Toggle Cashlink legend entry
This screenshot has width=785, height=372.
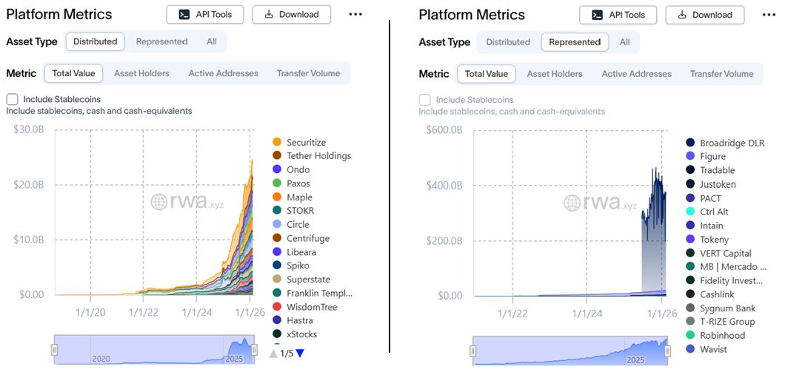[711, 294]
